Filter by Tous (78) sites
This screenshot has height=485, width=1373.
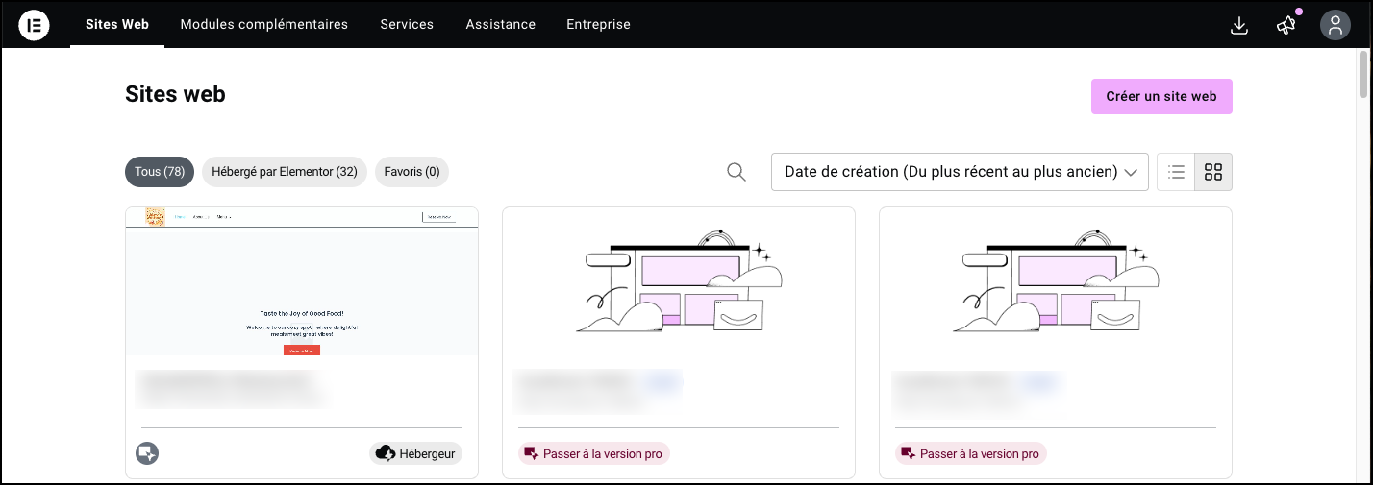point(160,172)
